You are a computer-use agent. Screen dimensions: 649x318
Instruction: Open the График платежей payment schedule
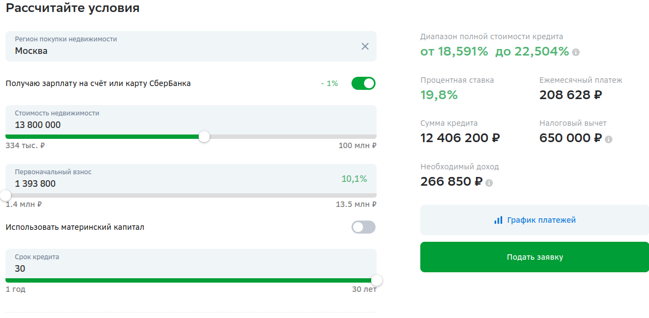coord(534,220)
